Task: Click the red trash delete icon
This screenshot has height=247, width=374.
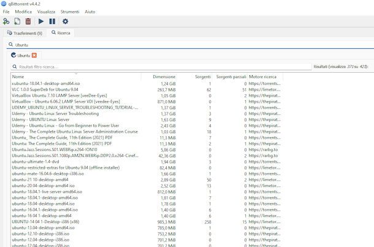Action: pyautogui.click(x=28, y=21)
